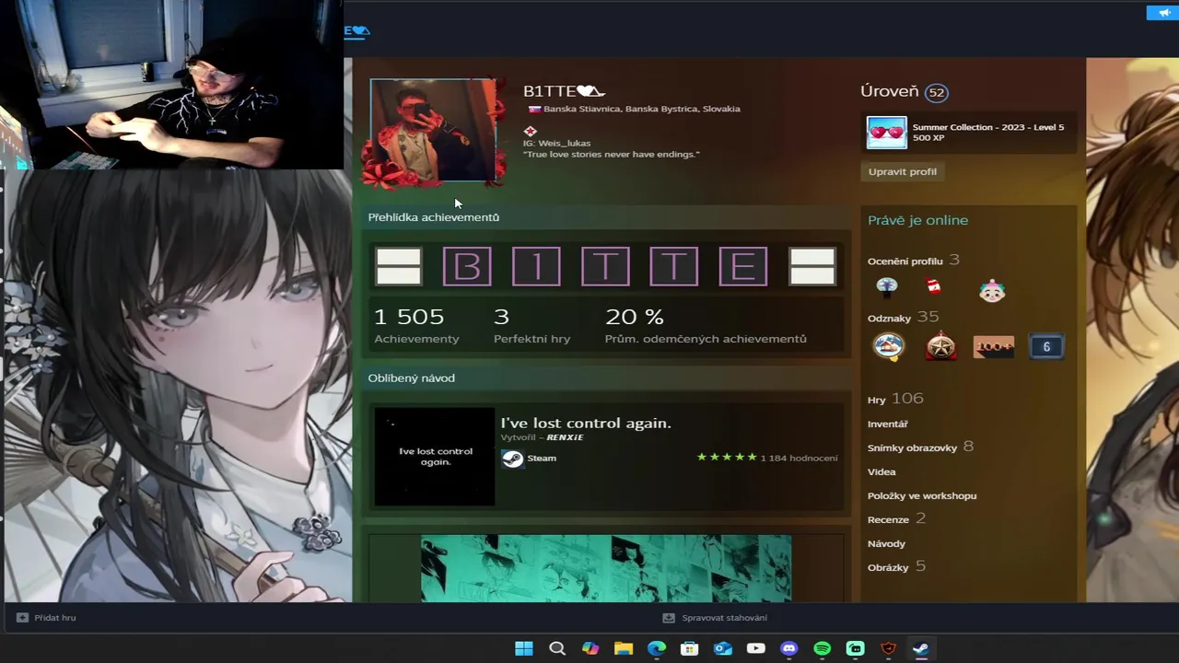The height and width of the screenshot is (663, 1179).
Task: Click the E letter achievement icon
Action: [x=743, y=267]
